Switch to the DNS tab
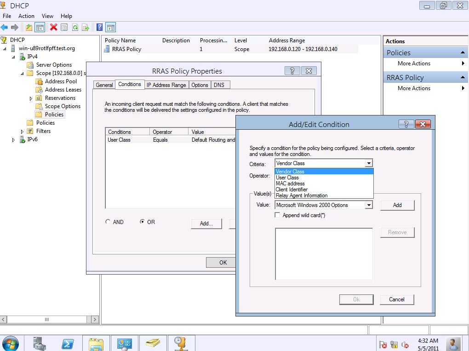The image size is (469, 351). [219, 85]
